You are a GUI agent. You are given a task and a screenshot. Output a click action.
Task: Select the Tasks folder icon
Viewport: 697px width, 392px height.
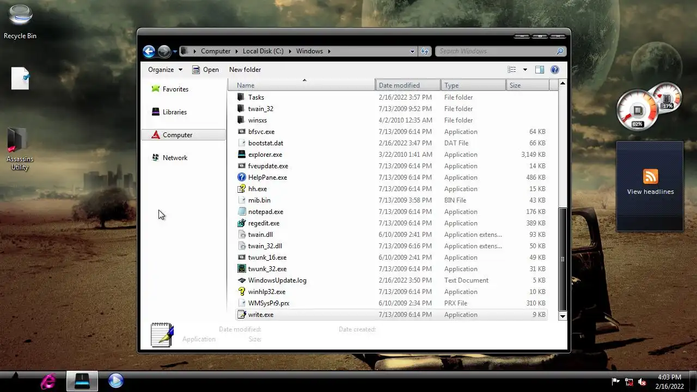click(x=242, y=97)
